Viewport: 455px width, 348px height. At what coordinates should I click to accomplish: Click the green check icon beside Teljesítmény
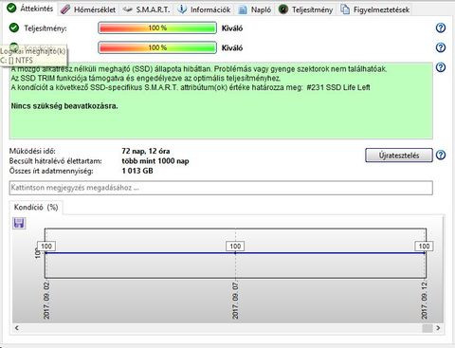point(14,27)
